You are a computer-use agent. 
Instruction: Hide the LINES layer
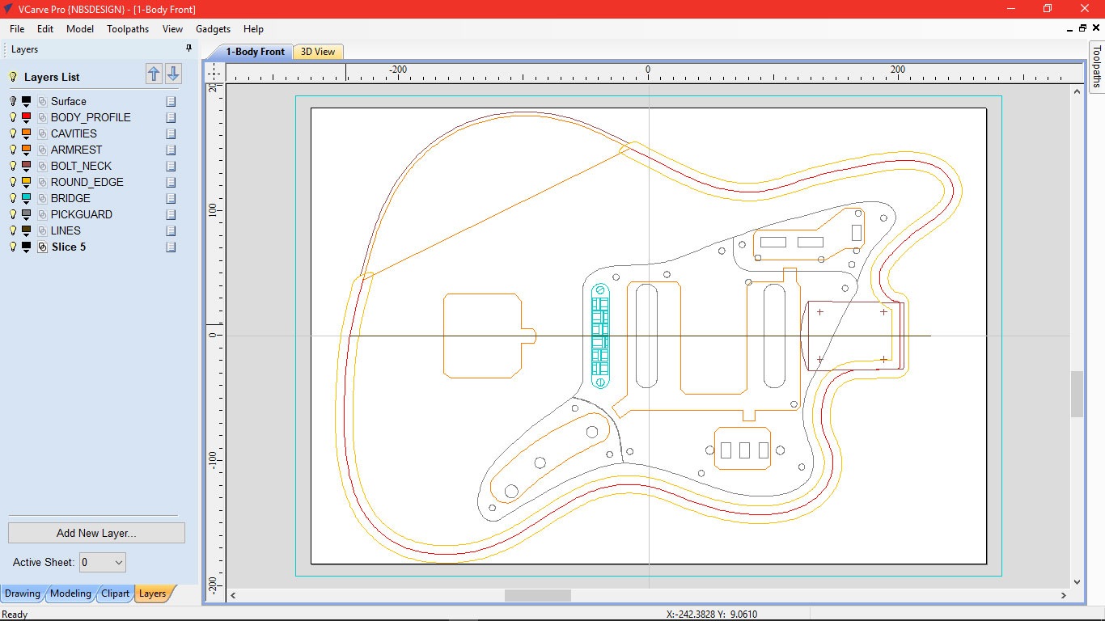tap(13, 230)
